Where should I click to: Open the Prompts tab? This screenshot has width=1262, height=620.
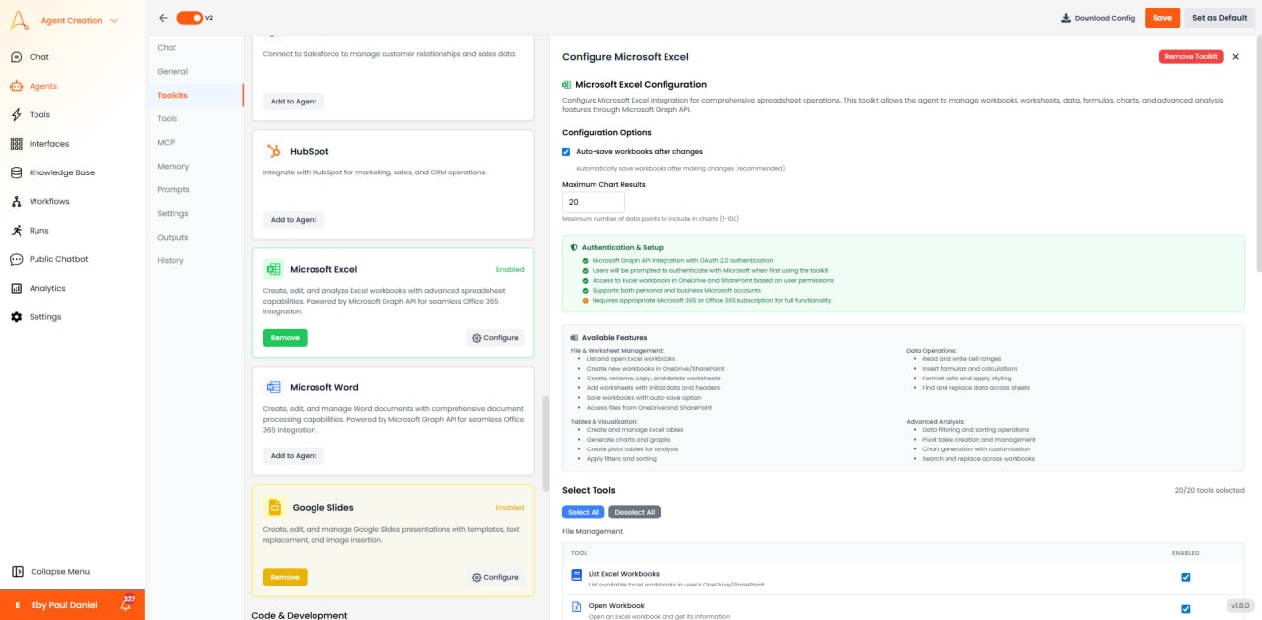tap(174, 189)
